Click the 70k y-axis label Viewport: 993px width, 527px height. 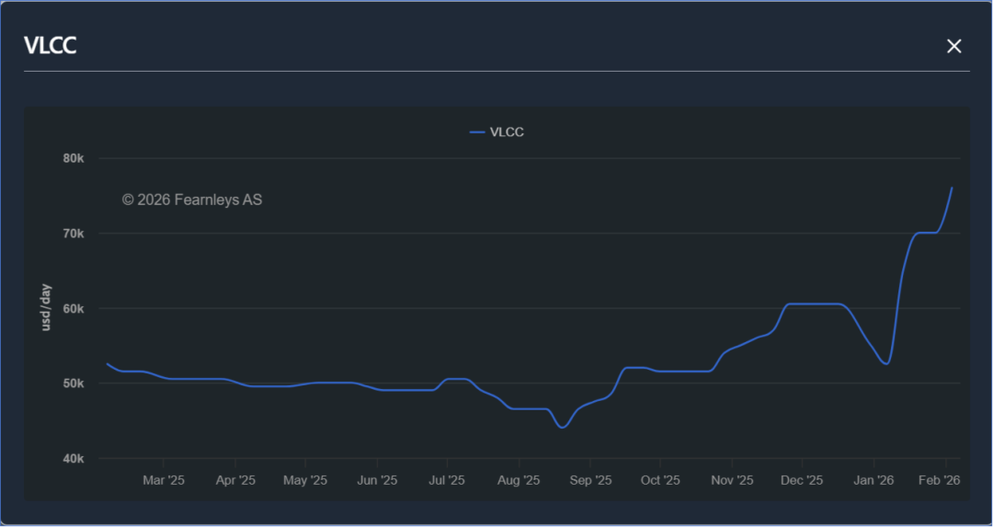tap(74, 234)
